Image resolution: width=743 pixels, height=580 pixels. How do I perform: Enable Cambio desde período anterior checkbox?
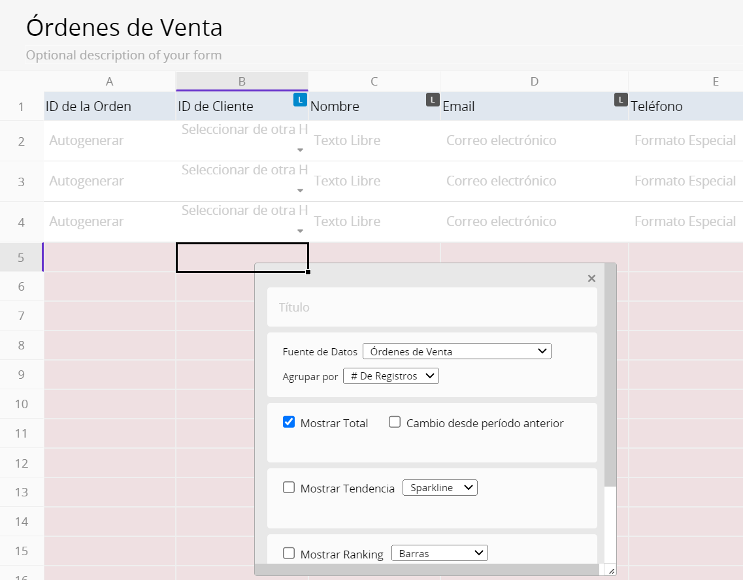[x=395, y=423]
